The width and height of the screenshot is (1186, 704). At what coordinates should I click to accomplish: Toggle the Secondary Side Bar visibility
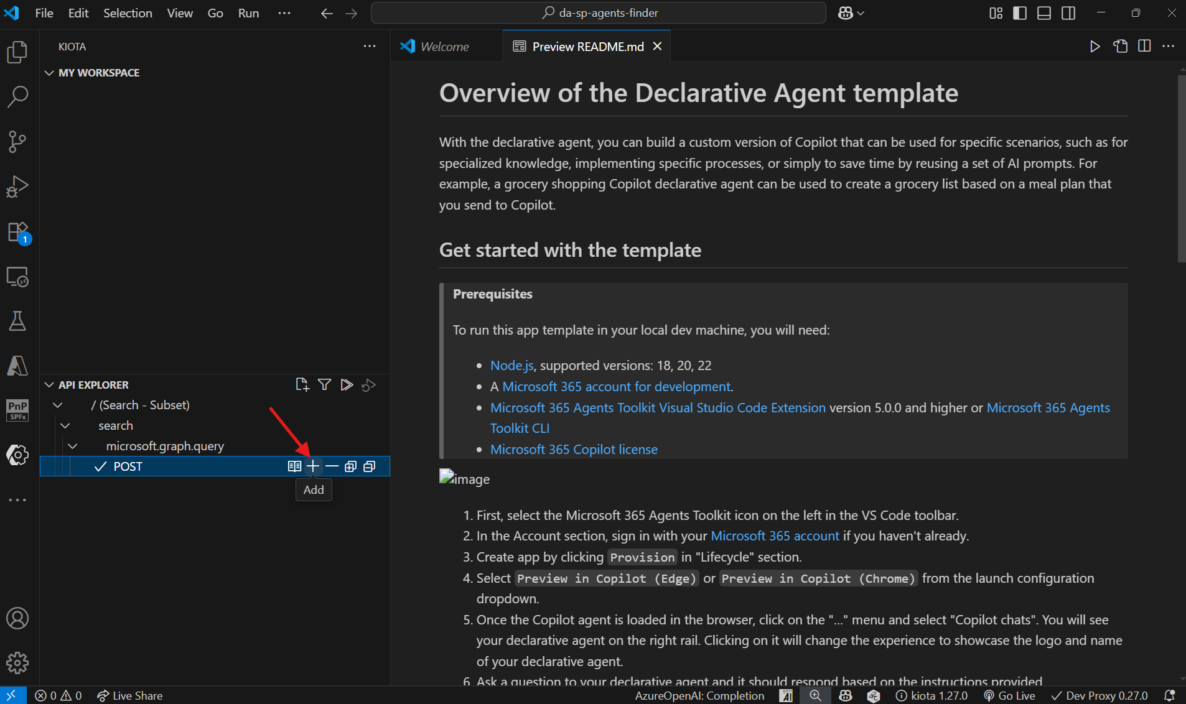[x=1068, y=13]
